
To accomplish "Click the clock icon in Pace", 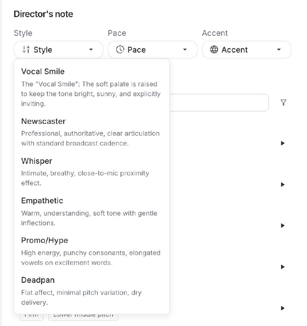I will (x=120, y=50).
